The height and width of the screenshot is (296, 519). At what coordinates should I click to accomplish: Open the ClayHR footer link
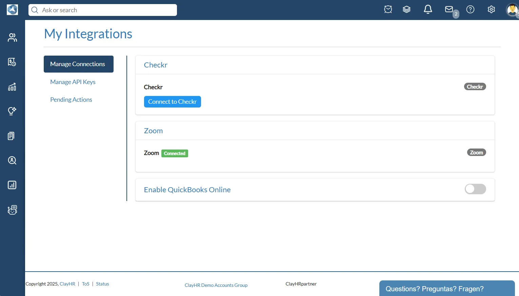67,284
